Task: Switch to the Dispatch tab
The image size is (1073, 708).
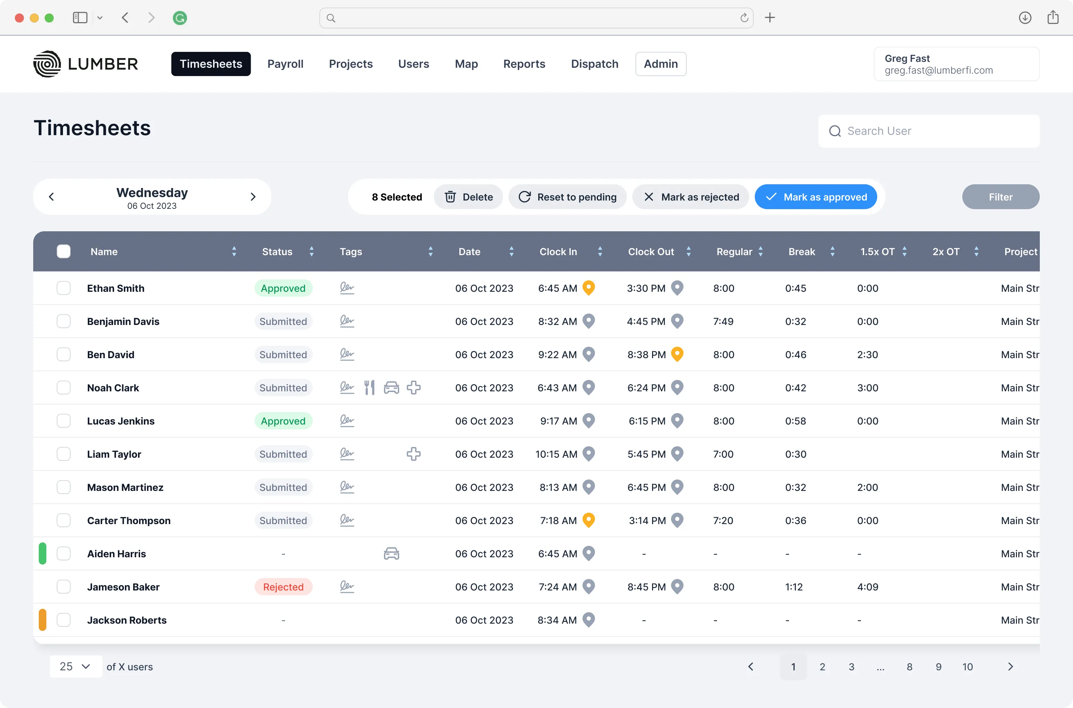Action: click(594, 64)
